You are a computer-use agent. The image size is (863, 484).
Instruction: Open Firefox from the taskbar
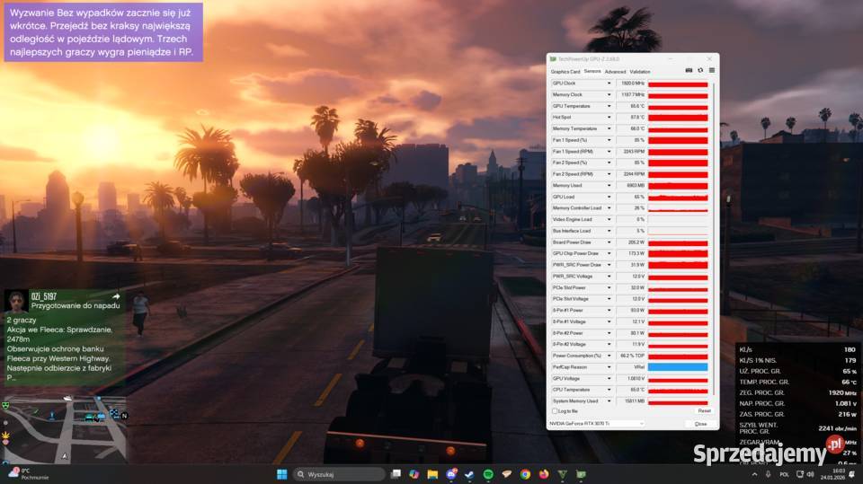click(x=544, y=474)
